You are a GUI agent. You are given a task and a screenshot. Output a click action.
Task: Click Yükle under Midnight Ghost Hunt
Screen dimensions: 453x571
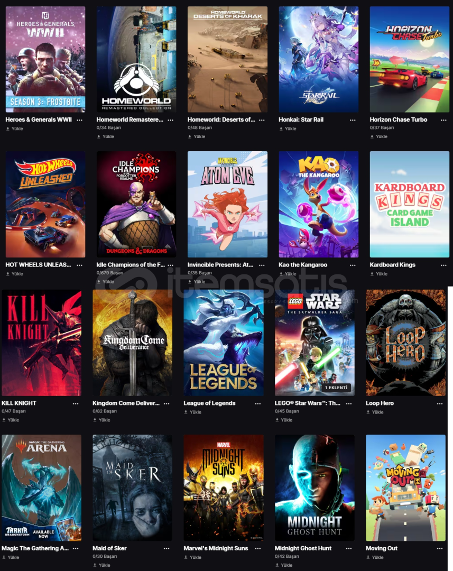[284, 565]
